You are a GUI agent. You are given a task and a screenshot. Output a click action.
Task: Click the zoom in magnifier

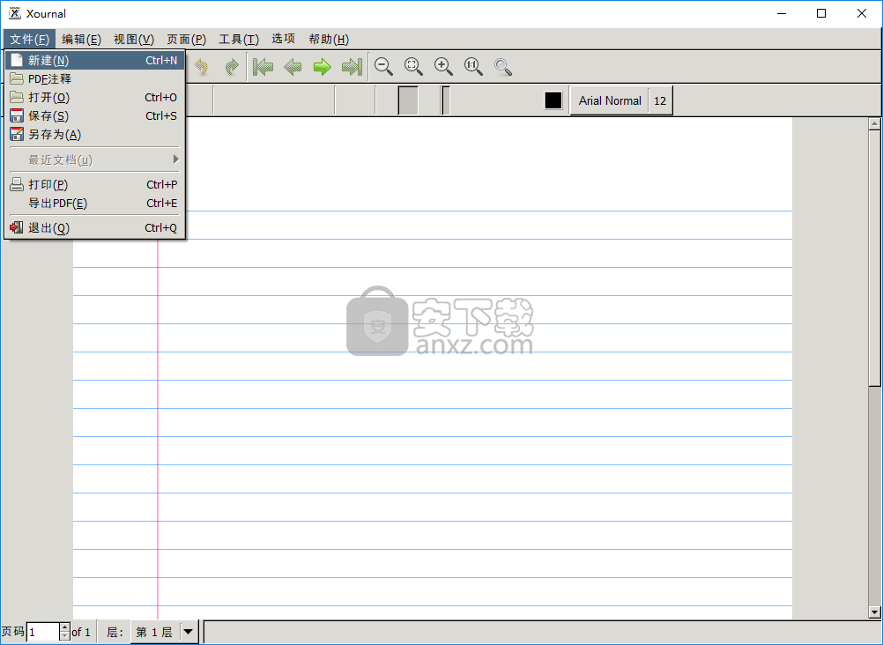443,67
